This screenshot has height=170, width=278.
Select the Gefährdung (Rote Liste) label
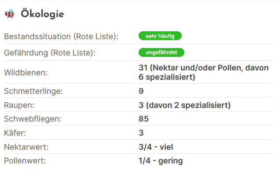click(x=50, y=53)
